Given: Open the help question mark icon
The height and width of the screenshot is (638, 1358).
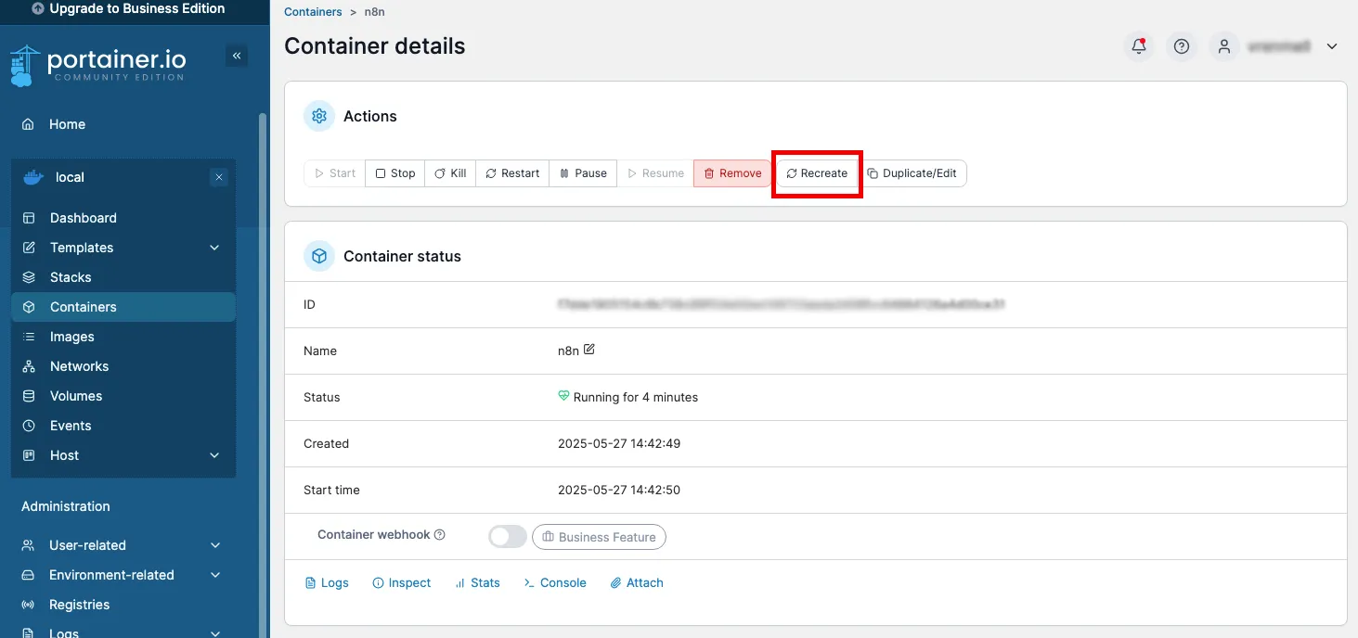Looking at the screenshot, I should point(1182,46).
